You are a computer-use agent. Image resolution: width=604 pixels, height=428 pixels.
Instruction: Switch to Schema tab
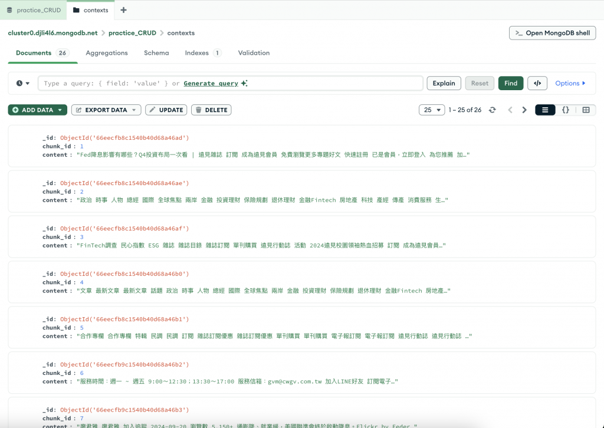pos(156,53)
